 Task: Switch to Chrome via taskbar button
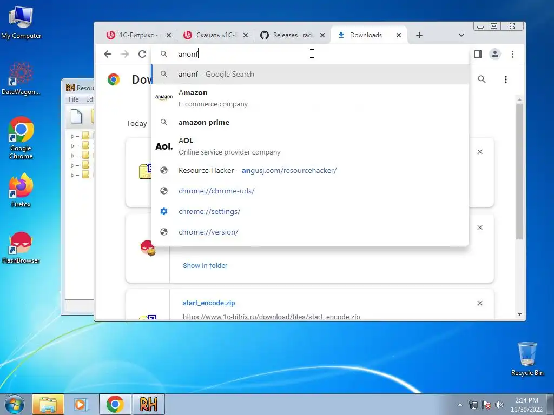click(x=115, y=404)
